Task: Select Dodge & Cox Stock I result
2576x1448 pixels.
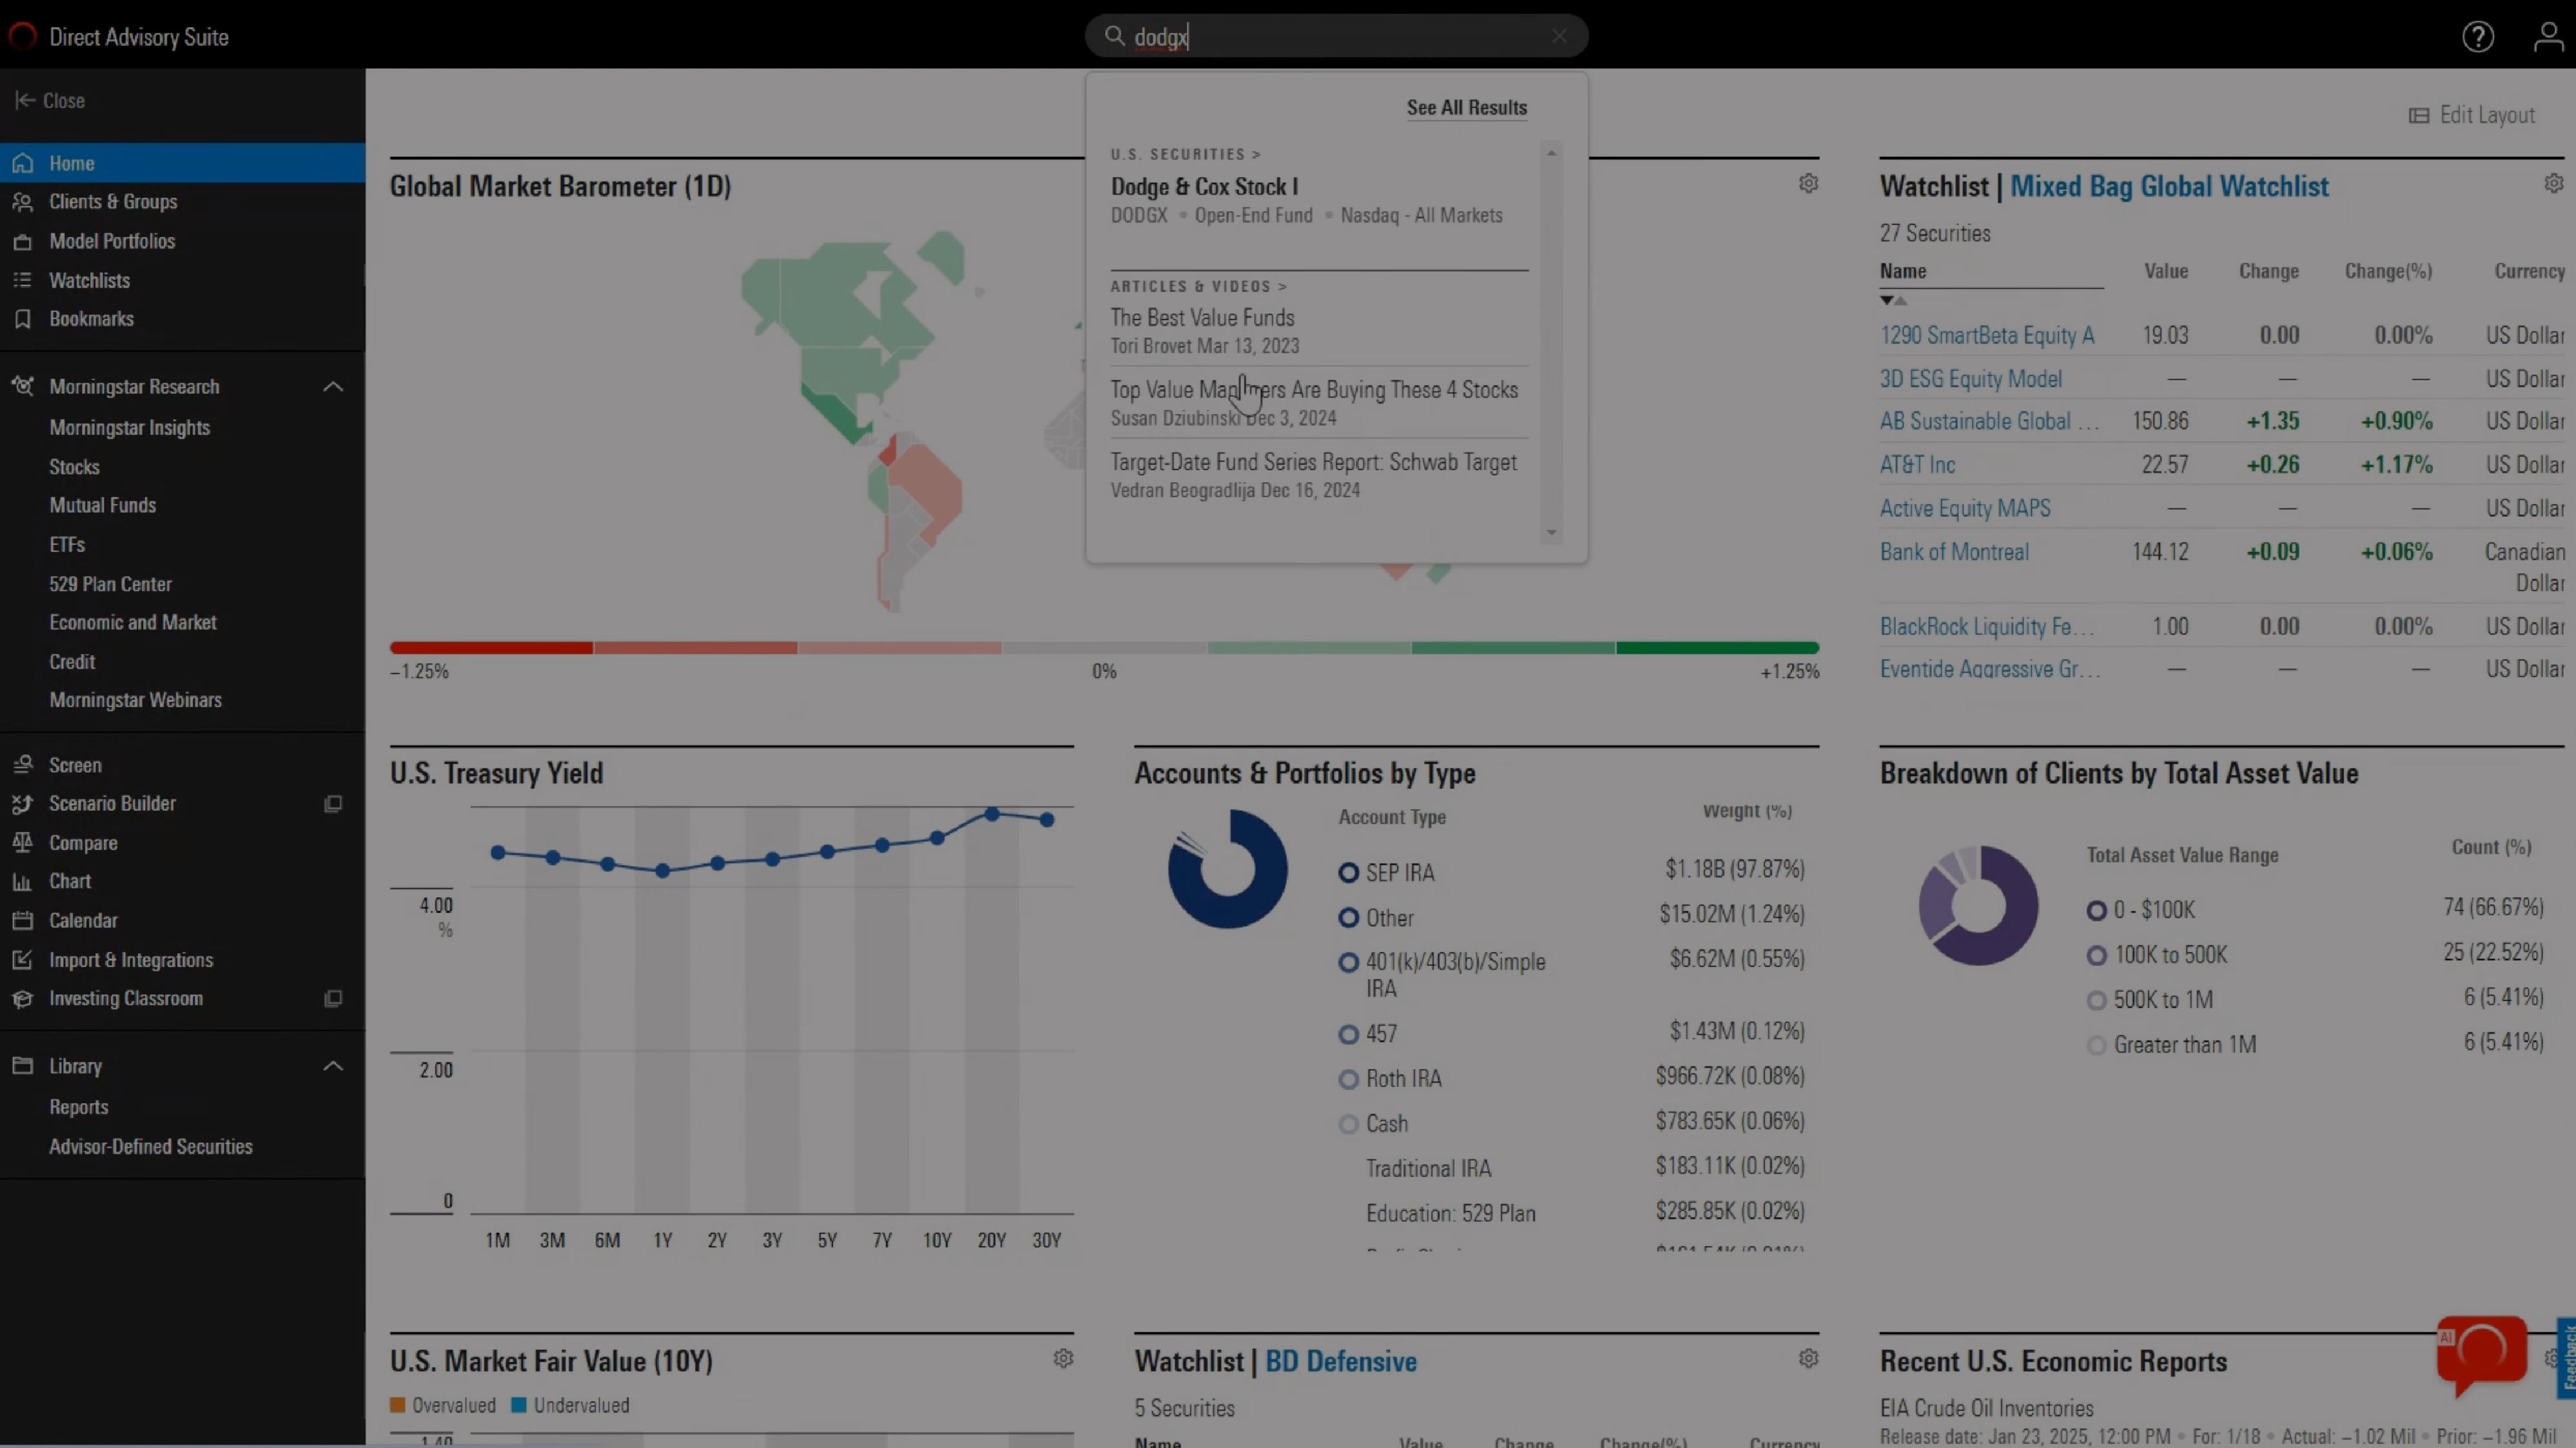Action: (1204, 187)
